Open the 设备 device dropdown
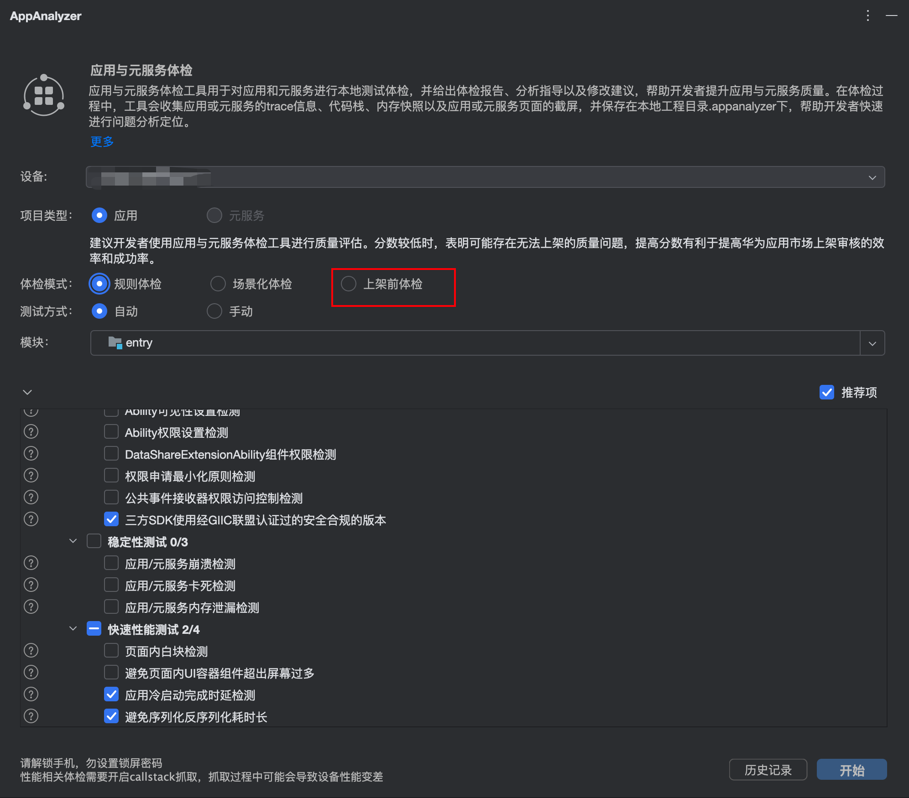Screen dimensions: 909x798 point(872,177)
